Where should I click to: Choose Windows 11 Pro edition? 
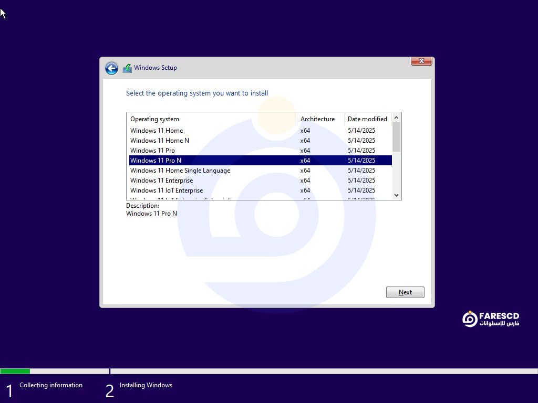point(261,151)
